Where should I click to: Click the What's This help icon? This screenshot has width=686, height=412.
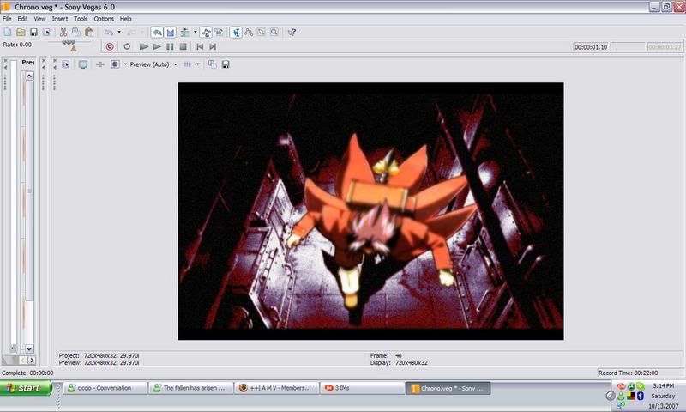[x=292, y=33]
